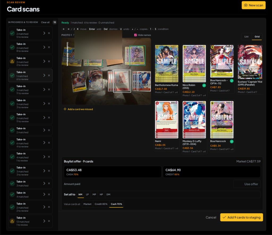The width and height of the screenshot is (272, 235).
Task: Select the Monkey.D.Luffy ST31-004 card thumbnail
Action: click(194, 120)
